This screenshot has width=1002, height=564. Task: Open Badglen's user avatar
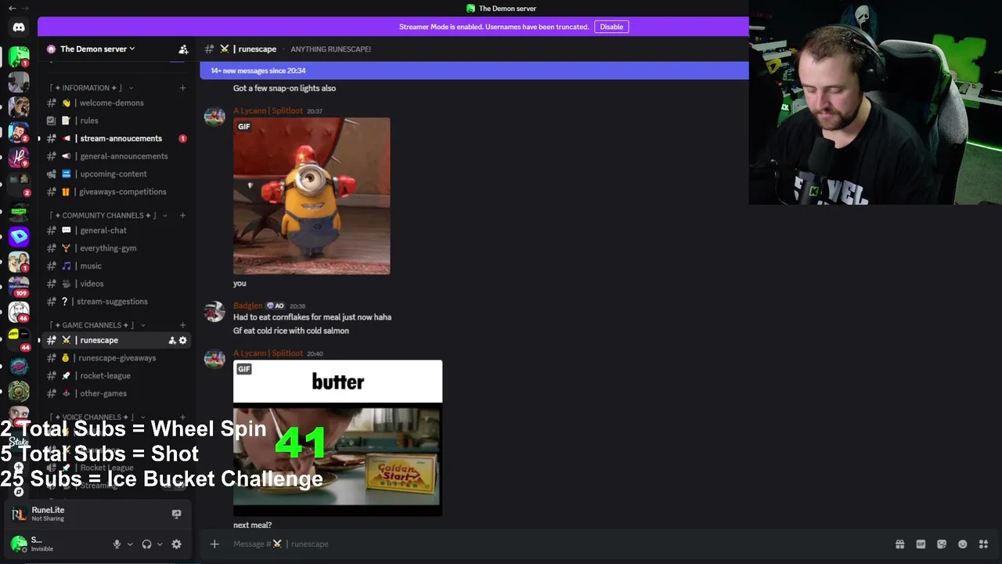pyautogui.click(x=214, y=312)
